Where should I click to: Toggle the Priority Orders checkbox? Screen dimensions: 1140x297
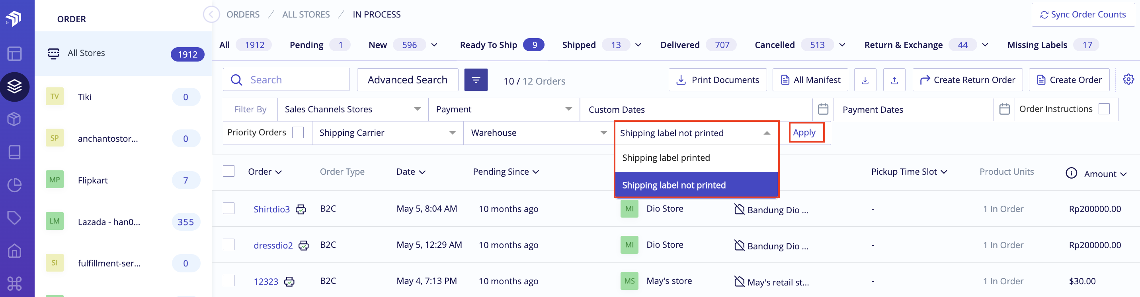pos(298,132)
